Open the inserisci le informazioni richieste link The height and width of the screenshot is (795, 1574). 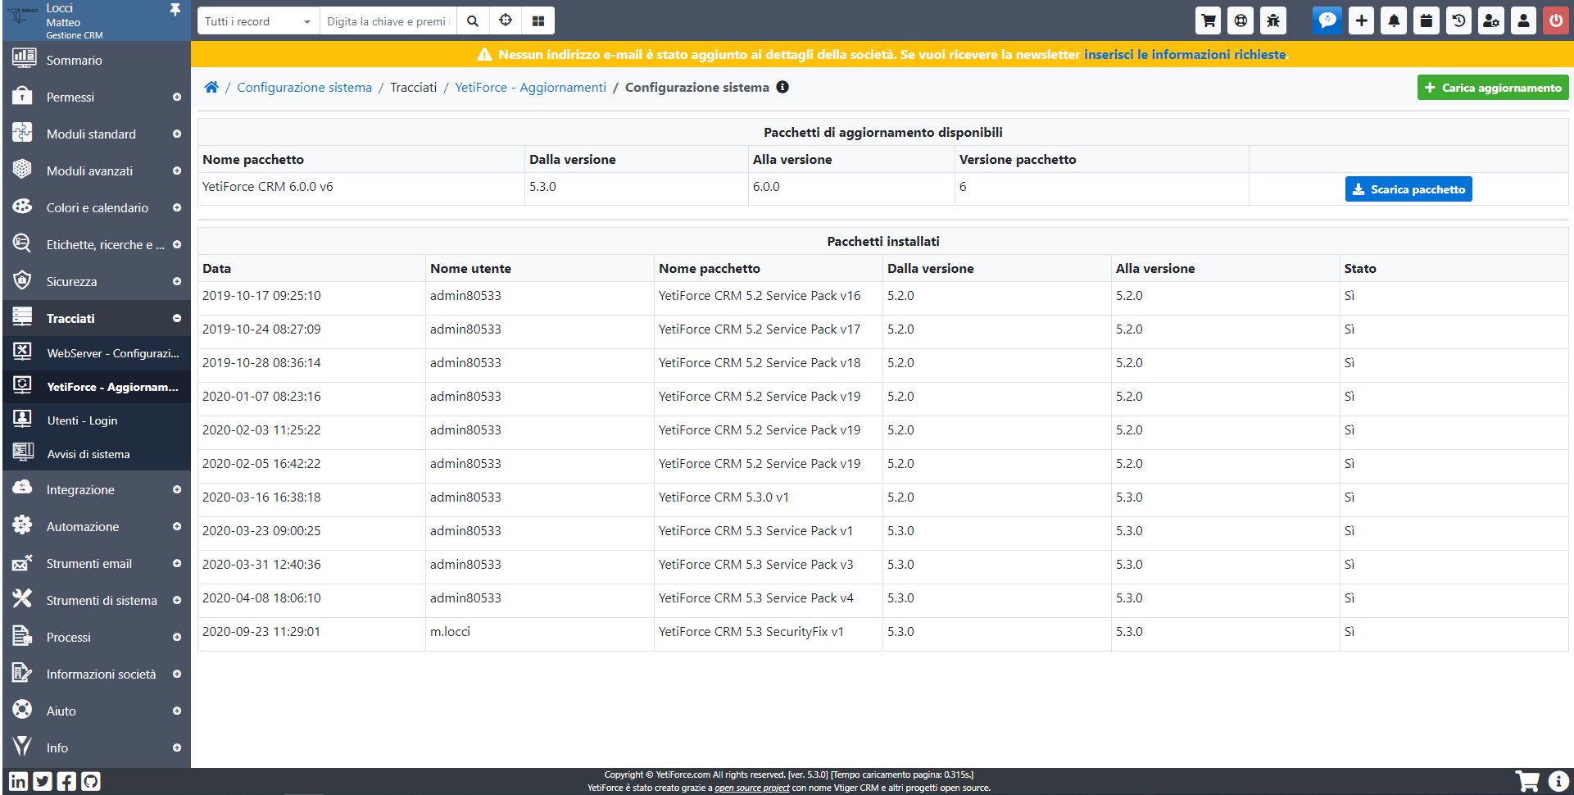[1185, 54]
